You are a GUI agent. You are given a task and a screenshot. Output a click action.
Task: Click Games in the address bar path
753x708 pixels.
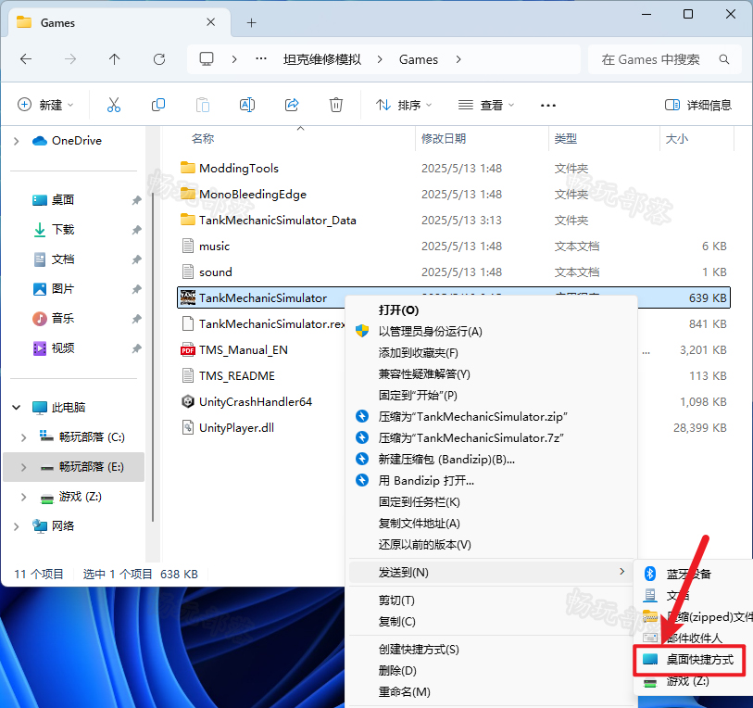[419, 59]
